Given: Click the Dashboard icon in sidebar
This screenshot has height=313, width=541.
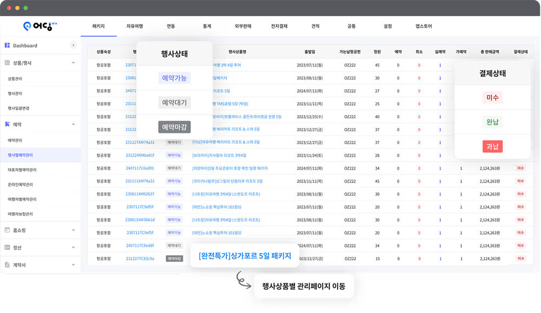Looking at the screenshot, I should point(8,45).
